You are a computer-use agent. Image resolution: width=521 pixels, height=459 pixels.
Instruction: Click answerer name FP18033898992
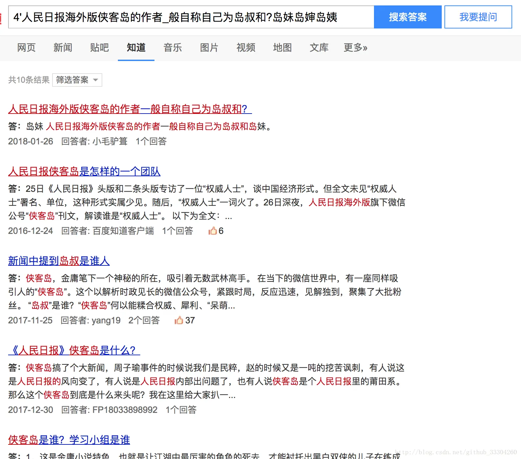[x=125, y=410]
